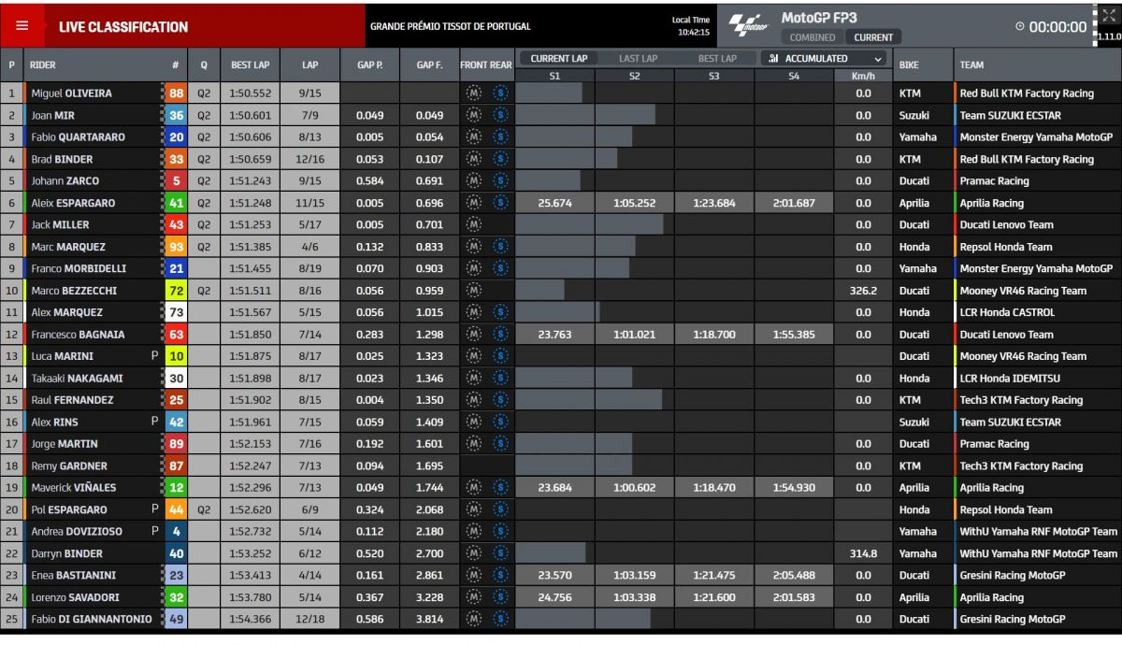The width and height of the screenshot is (1122, 645).
Task: Click Marco Bezzecchi's front tyre icon
Action: (x=473, y=290)
